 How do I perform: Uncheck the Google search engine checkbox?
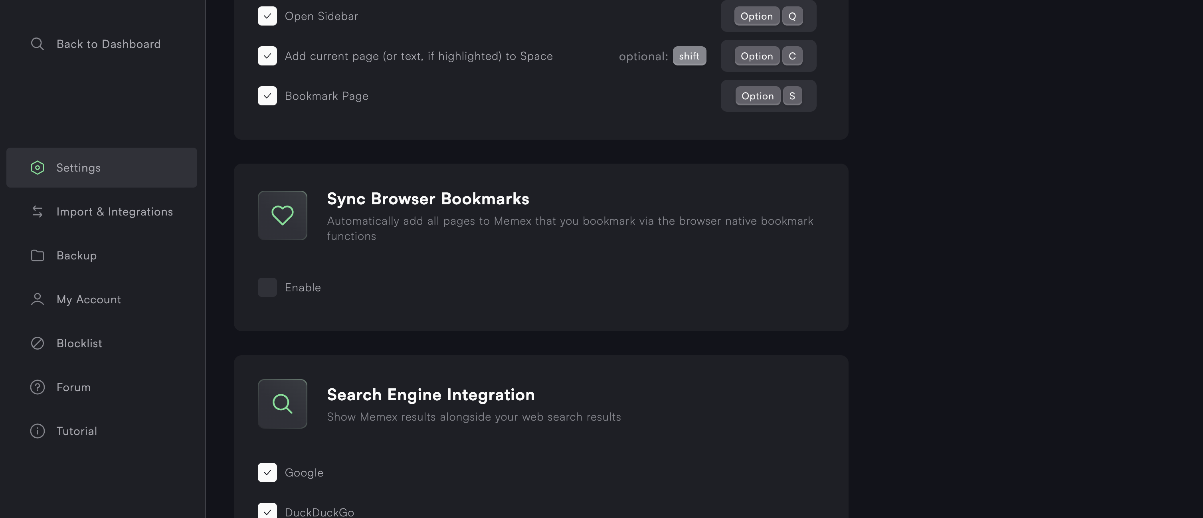(x=267, y=472)
